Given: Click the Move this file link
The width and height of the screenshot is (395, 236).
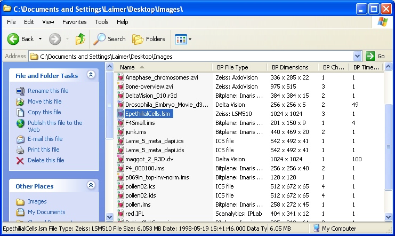Looking at the screenshot, I should point(45,101).
